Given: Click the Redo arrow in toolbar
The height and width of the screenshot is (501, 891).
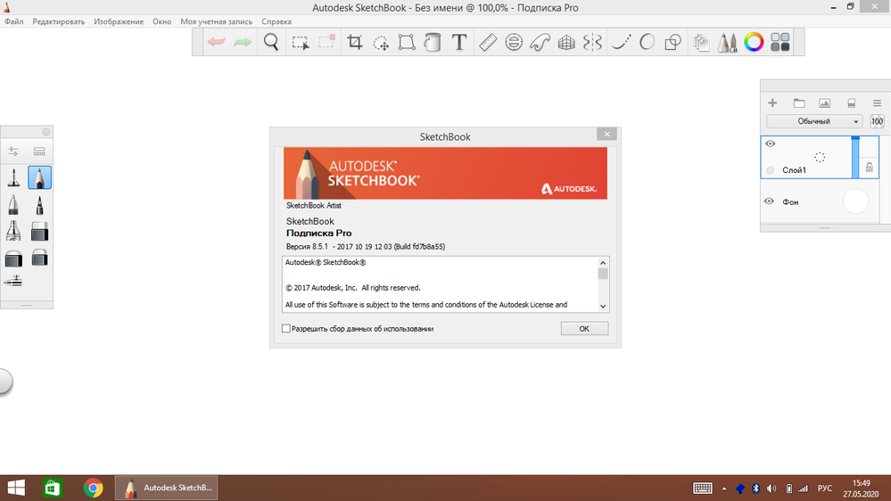Looking at the screenshot, I should tap(243, 42).
